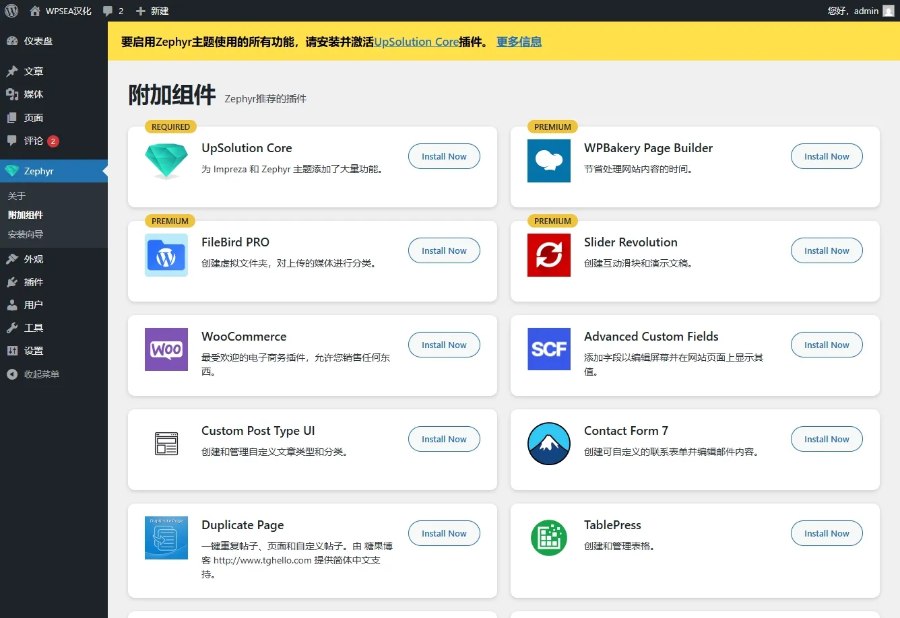The width and height of the screenshot is (900, 618).
Task: Click the 设置 settings icon
Action: [x=12, y=351]
